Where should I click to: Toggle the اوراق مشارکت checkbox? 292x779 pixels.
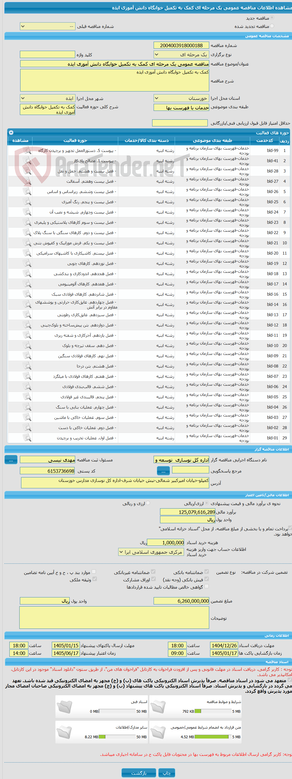(153, 579)
